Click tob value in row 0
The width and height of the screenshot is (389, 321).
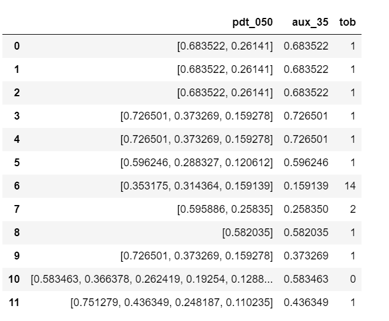pyautogui.click(x=353, y=46)
